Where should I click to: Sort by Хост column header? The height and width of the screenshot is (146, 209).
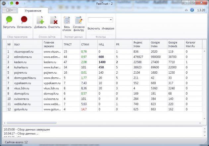point(27,44)
